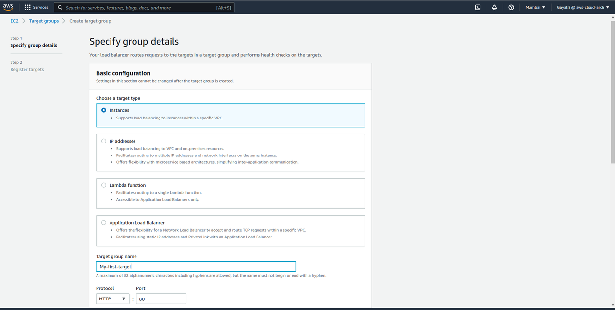This screenshot has width=615, height=310.
Task: Click the Choose a target type label
Action: click(118, 98)
